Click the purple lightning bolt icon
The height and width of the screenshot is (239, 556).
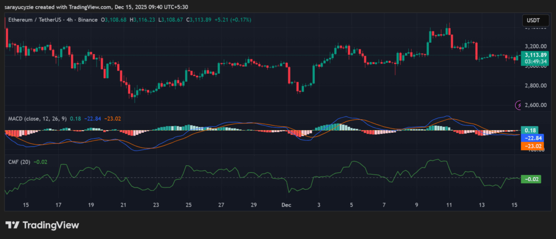(520, 105)
